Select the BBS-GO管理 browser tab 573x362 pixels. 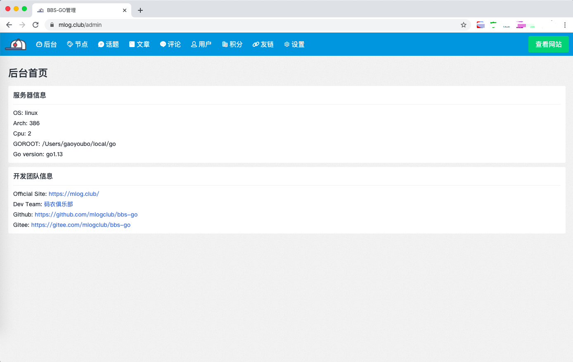pos(82,10)
